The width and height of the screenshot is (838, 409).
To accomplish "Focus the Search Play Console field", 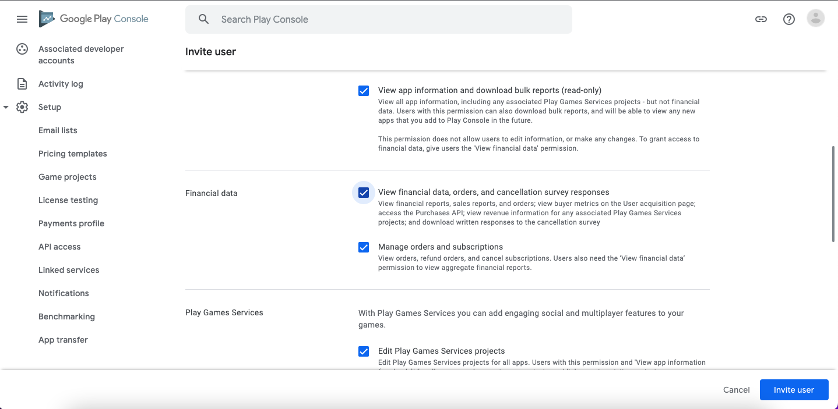I will 385,19.
